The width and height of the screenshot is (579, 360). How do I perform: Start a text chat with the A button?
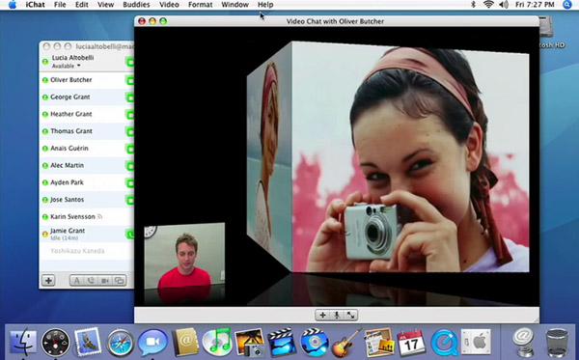point(76,281)
